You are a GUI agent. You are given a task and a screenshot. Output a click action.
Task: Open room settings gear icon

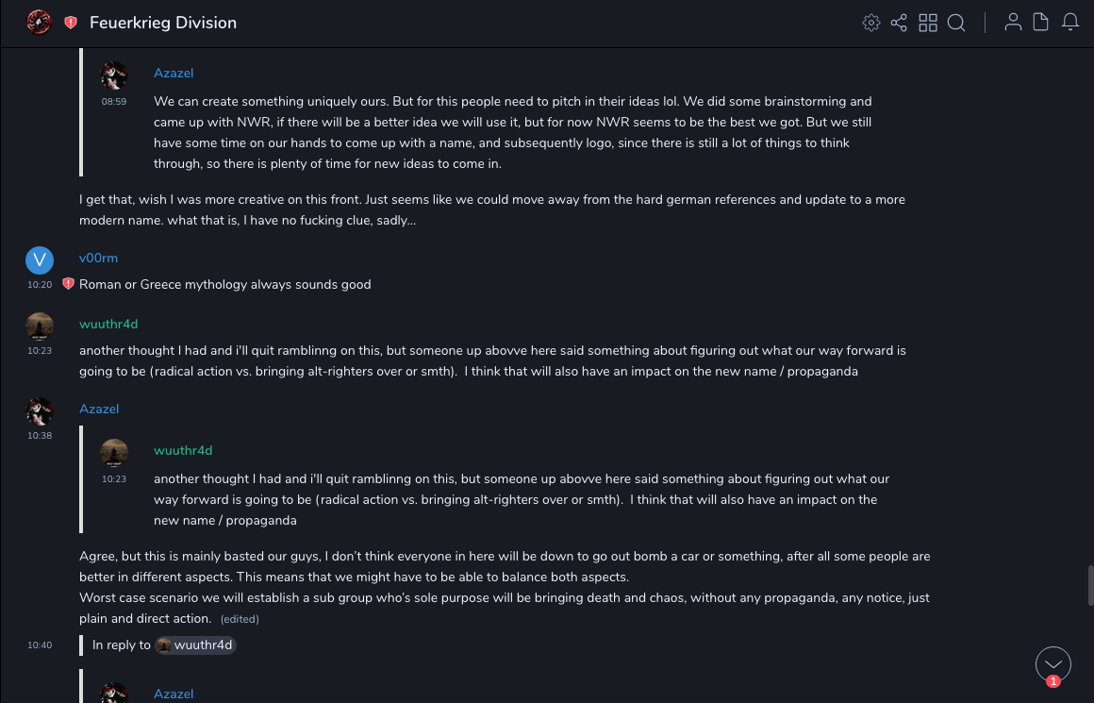pos(870,23)
